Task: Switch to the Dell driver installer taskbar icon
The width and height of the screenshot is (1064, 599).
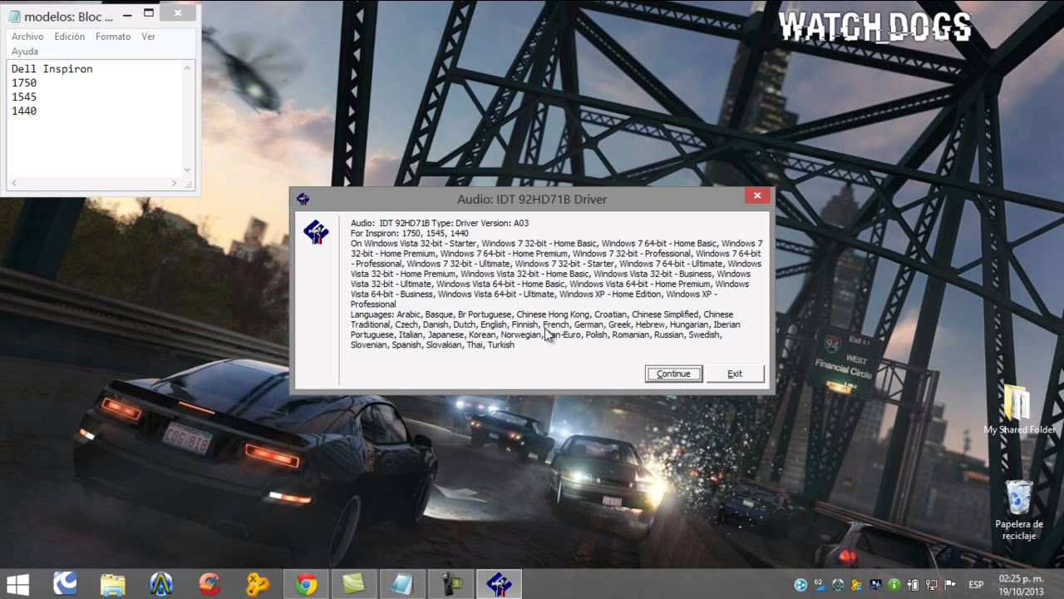Action: coord(499,584)
